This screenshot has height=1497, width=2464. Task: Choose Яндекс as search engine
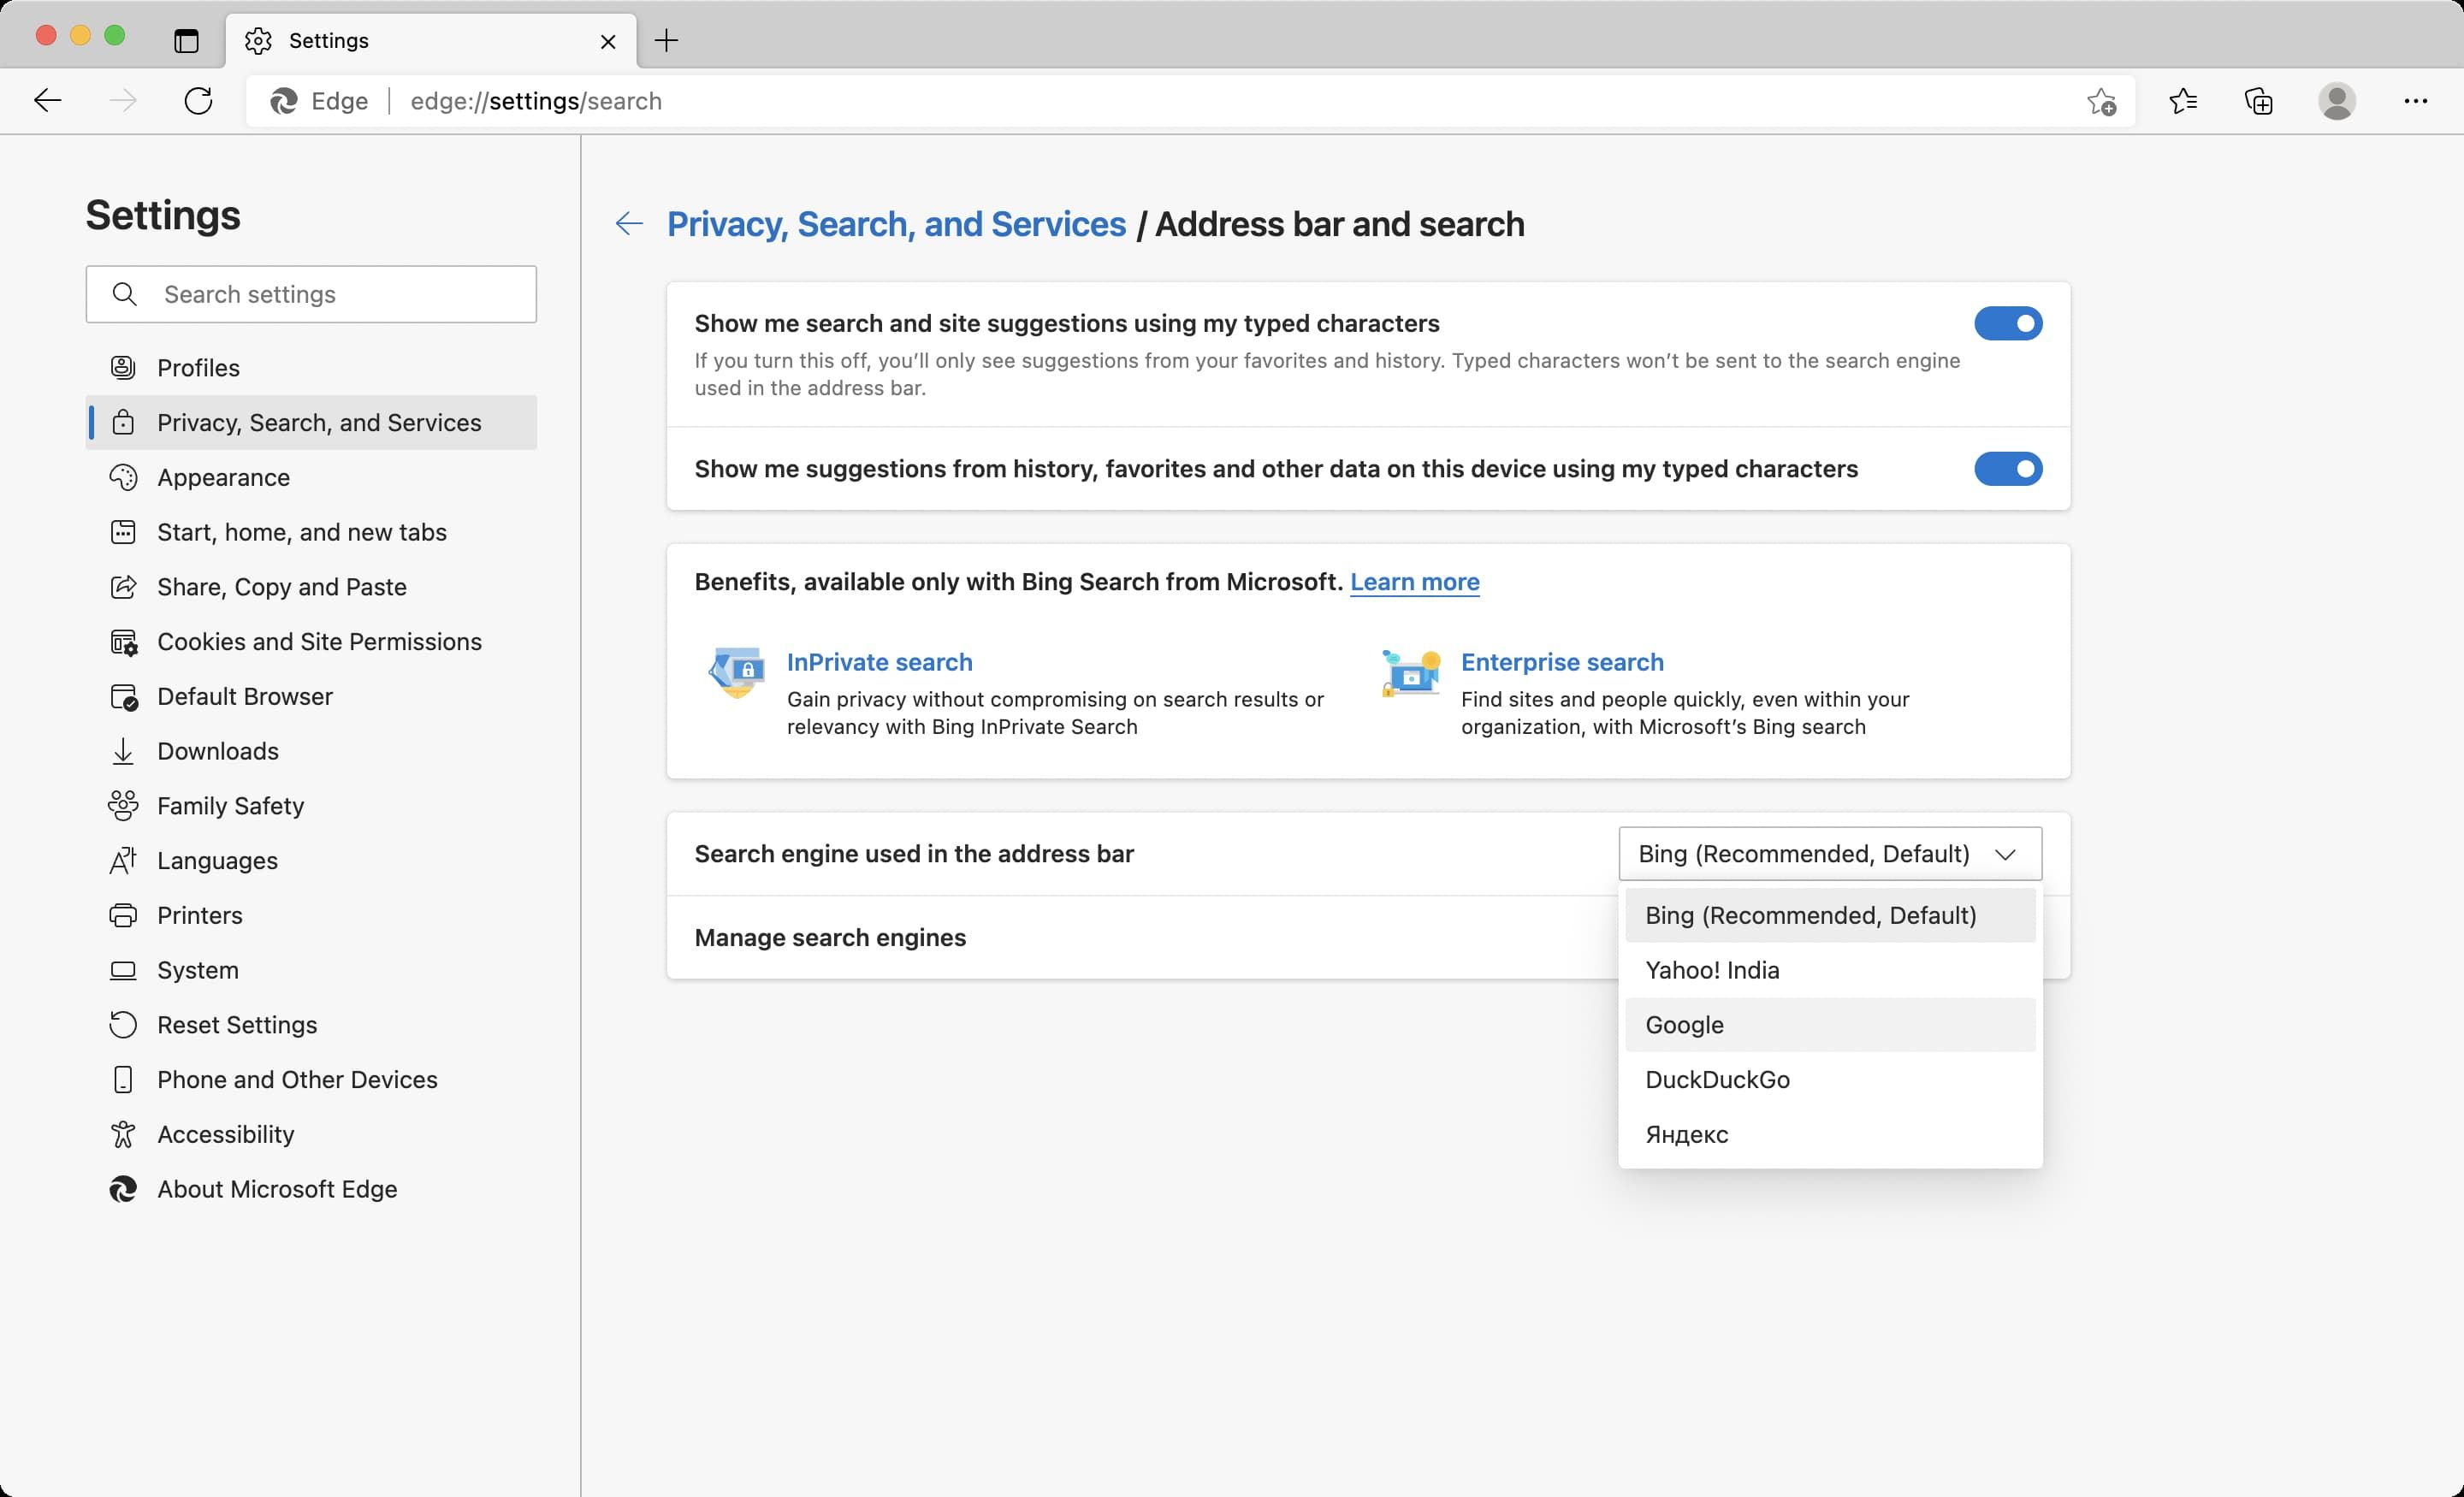coord(1830,1135)
